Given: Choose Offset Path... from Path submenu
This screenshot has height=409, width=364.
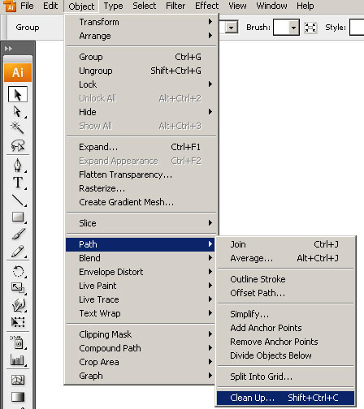Looking at the screenshot, I should point(286,293).
